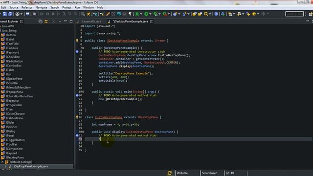
Task: Click Collapse All in Project Explorer
Action: point(40,22)
